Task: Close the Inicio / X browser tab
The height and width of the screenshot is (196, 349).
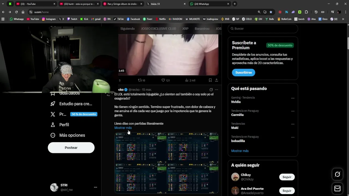Action: click(185, 4)
